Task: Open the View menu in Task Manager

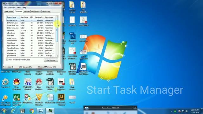Action: tap(18, 8)
